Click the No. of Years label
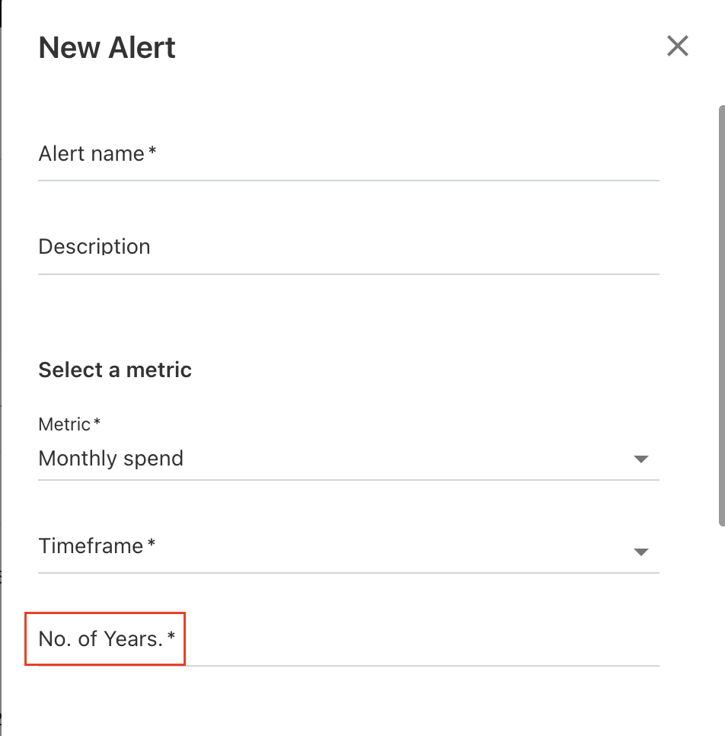 point(101,639)
